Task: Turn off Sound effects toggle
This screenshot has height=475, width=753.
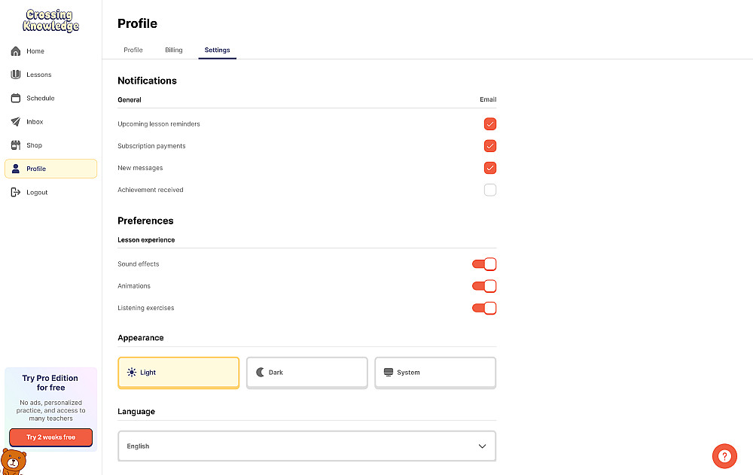Action: [x=484, y=264]
